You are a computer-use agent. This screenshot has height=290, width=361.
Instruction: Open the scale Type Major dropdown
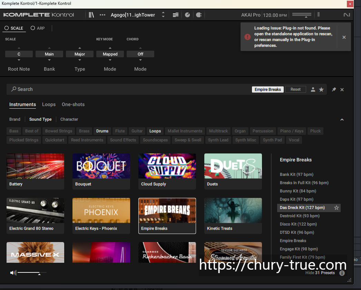80,54
